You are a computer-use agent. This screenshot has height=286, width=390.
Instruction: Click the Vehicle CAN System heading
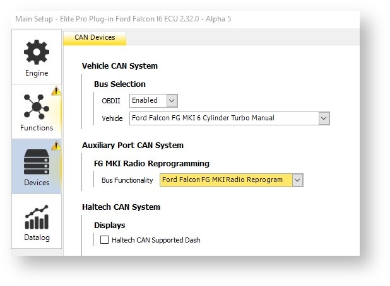[x=120, y=66]
